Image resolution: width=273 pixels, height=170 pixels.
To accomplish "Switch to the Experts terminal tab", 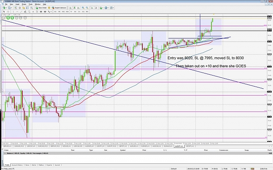I will (x=49, y=165).
